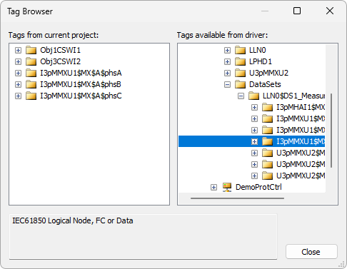This screenshot has height=269, width=347.
Task: Select the LLN0 label in driver tags
Action: [x=258, y=50]
